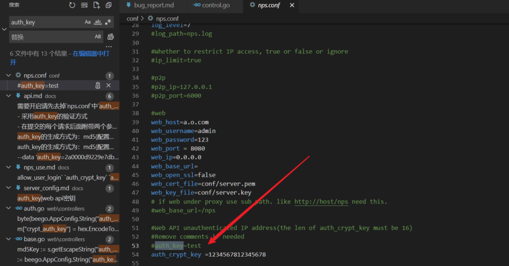
Task: Click #ip_limit=true line
Action: [176, 60]
